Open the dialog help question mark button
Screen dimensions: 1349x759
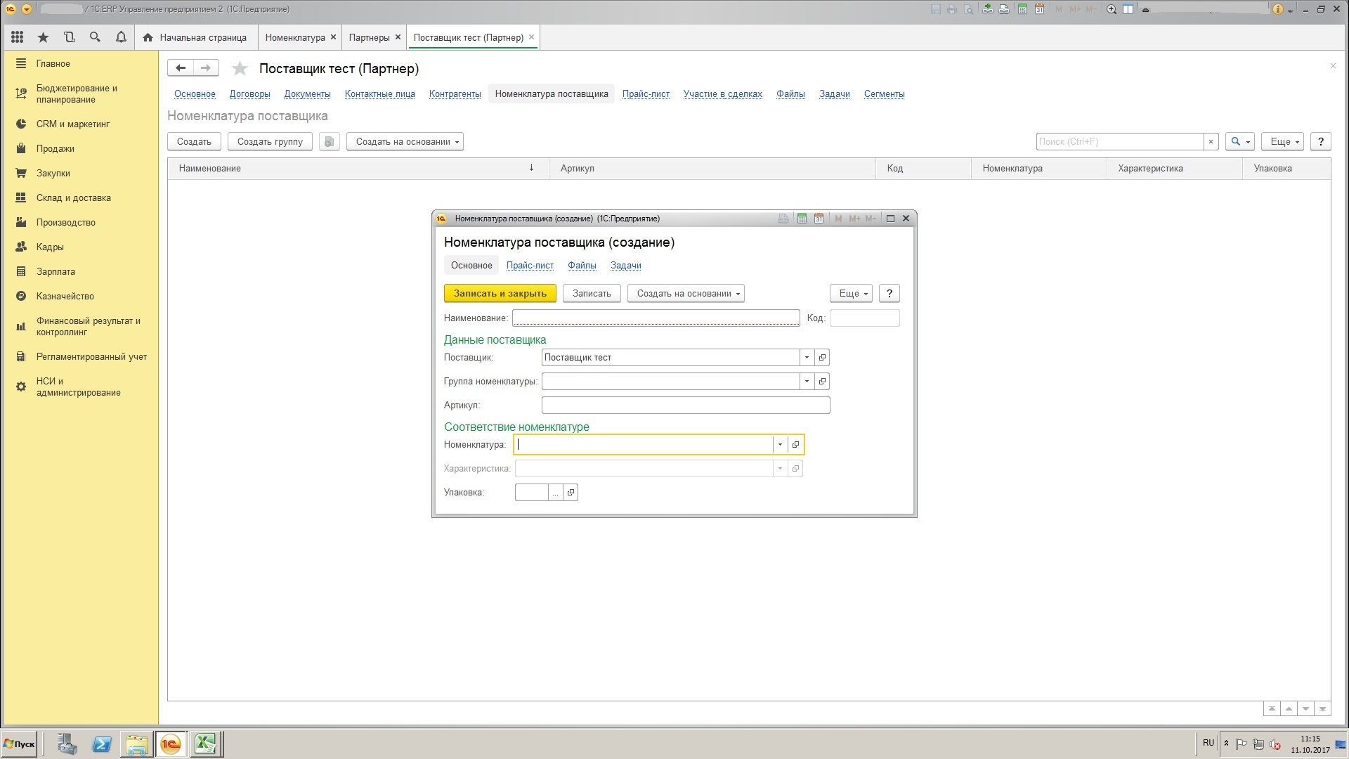(x=889, y=294)
